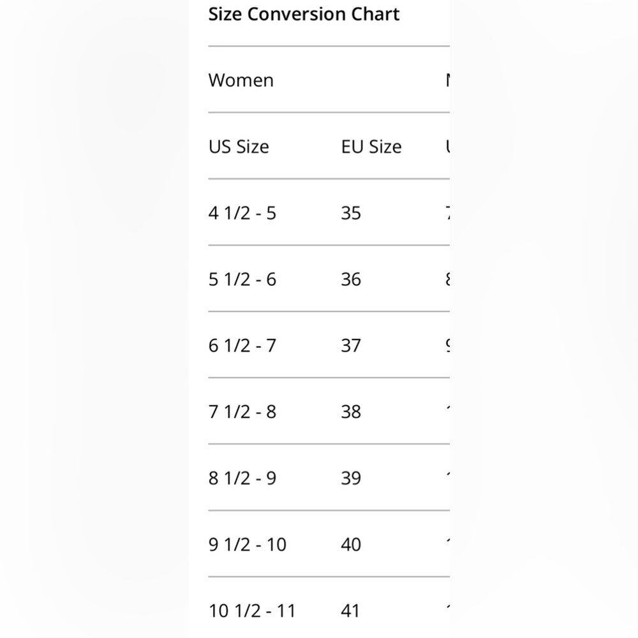Select EU size 39 cell

(x=351, y=478)
